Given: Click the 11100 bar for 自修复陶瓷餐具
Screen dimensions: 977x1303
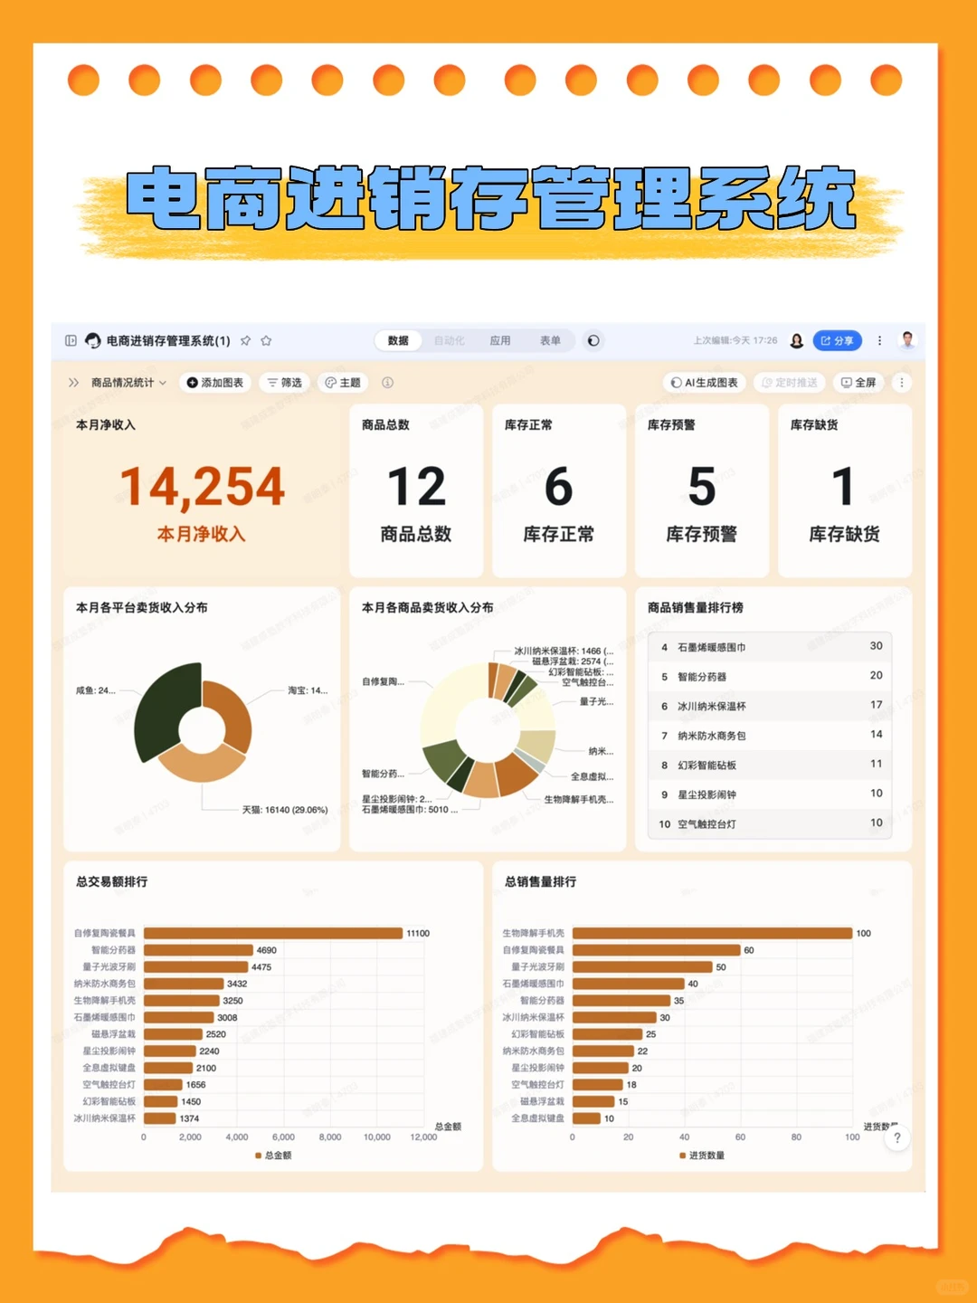Looking at the screenshot, I should point(273,933).
